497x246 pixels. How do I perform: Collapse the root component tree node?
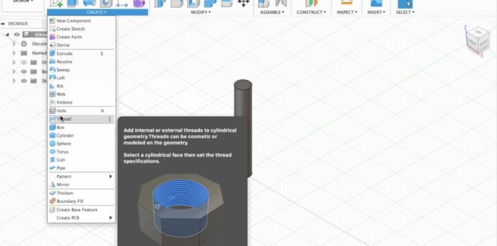click(x=7, y=34)
